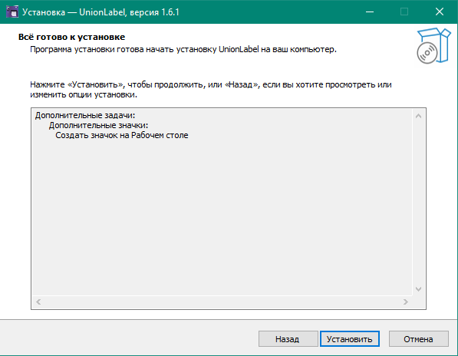Image resolution: width=458 pixels, height=356 pixels.
Task: Cancel setup with the Отмена button
Action: tap(419, 339)
